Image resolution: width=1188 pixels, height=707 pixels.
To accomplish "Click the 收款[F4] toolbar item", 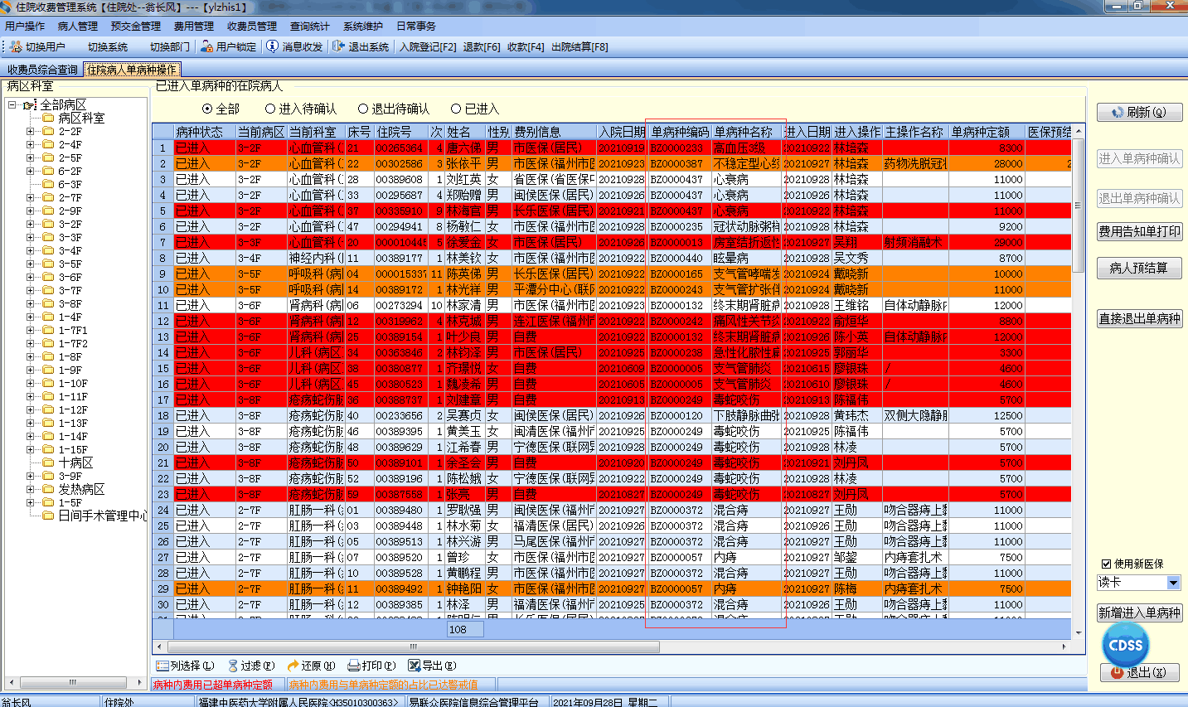I will tap(526, 46).
